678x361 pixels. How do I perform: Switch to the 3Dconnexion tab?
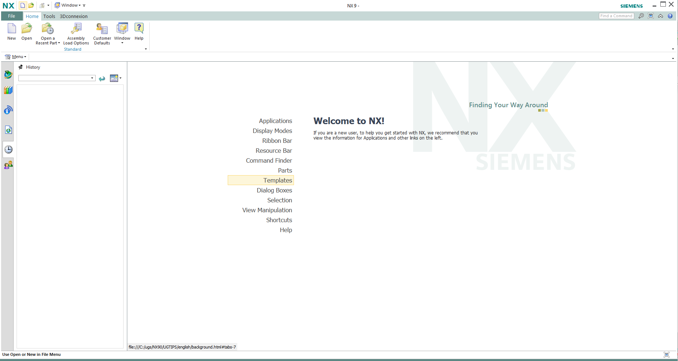tap(74, 16)
